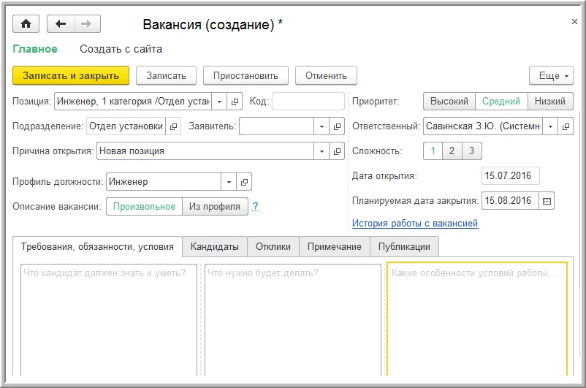The image size is (586, 388).
Task: Open calendar for Планируемая дата закрытия
Action: [x=547, y=200]
